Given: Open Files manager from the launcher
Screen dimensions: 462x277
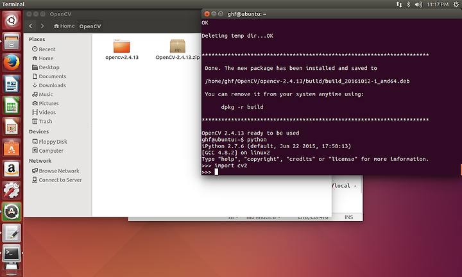Looking at the screenshot, I should pos(12,42).
